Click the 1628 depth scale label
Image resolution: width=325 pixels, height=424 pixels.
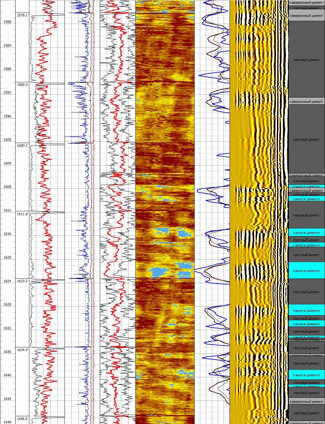coord(7,304)
